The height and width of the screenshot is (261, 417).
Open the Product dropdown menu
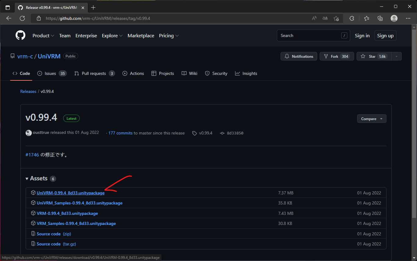tap(43, 36)
